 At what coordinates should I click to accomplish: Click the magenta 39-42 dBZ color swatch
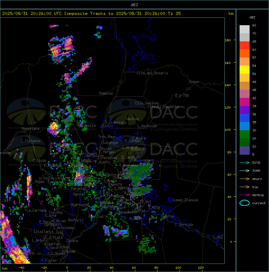(x=244, y=102)
